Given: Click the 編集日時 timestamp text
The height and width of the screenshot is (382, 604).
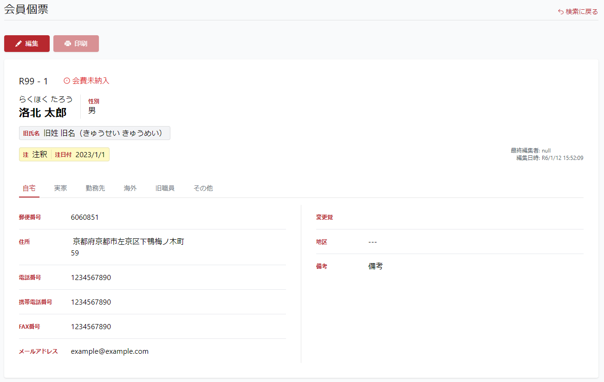Looking at the screenshot, I should pos(550,158).
